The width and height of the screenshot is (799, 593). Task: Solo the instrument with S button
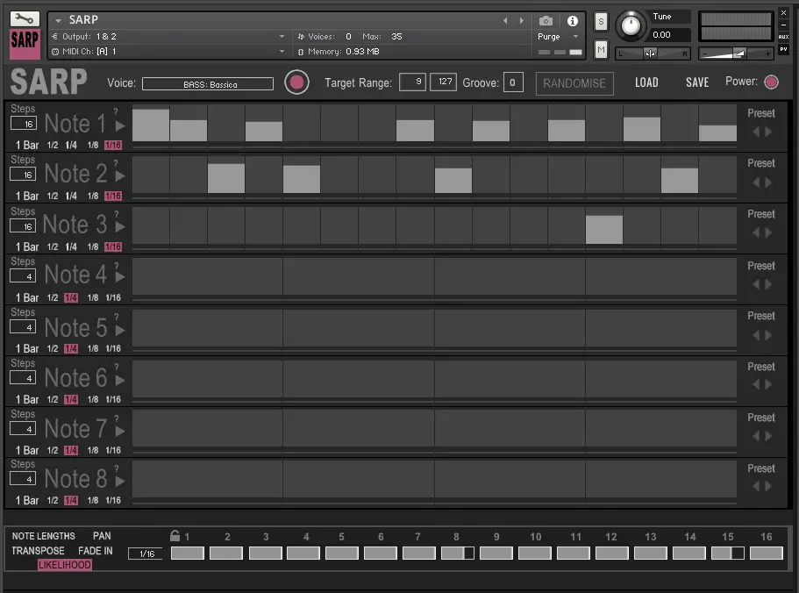601,22
